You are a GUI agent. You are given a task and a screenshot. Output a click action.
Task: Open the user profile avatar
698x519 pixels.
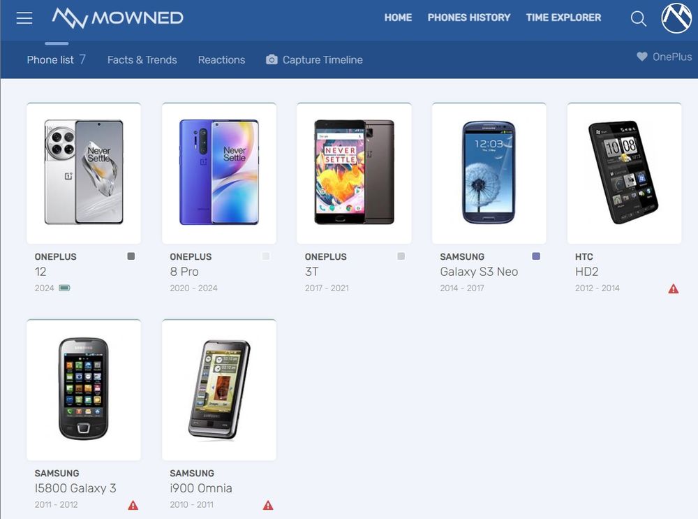tap(676, 18)
